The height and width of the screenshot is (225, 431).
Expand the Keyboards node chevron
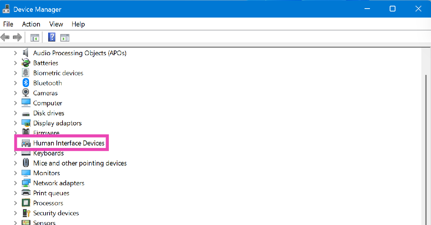tap(15, 153)
